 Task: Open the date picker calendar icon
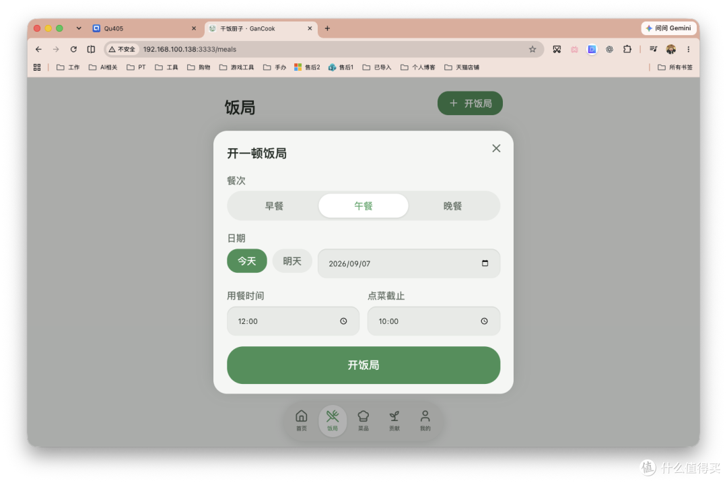click(x=485, y=263)
